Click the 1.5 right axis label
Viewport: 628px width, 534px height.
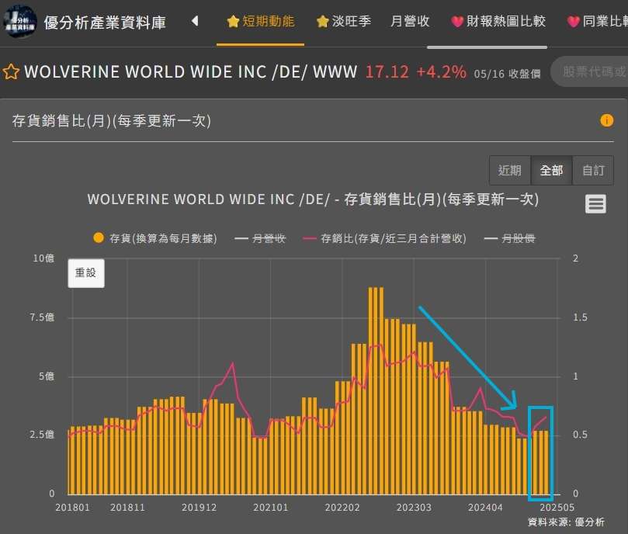[581, 317]
